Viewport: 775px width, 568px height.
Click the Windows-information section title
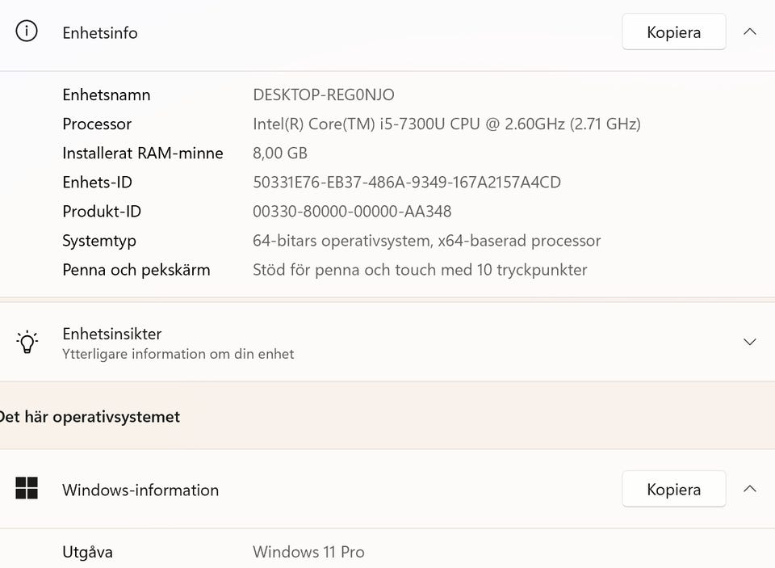click(x=140, y=490)
